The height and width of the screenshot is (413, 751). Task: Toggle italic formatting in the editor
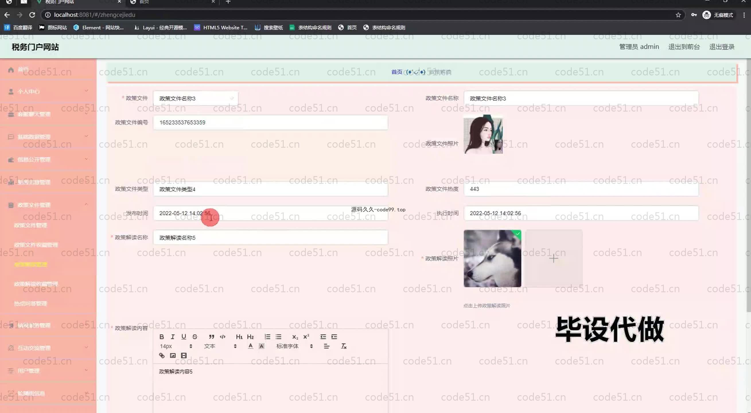coord(173,337)
